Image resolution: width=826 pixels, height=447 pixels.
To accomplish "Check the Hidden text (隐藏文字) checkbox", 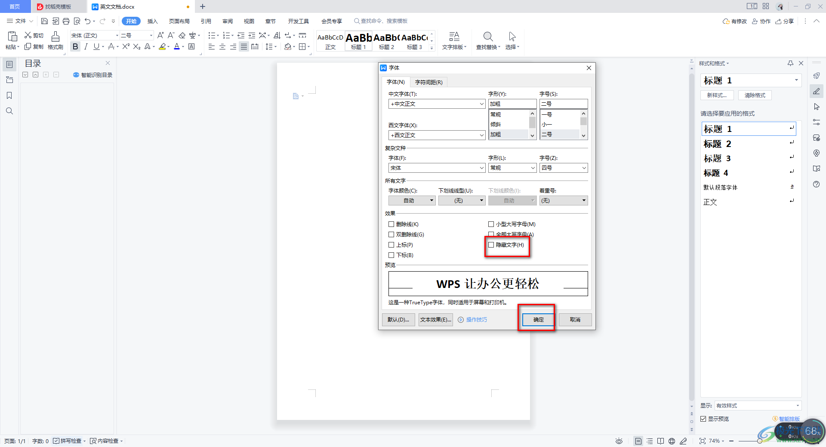I will [x=491, y=245].
